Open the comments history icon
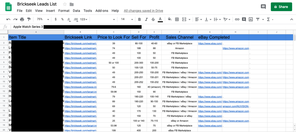Screen dimensions: 296x132 pyautogui.click(x=263, y=6)
